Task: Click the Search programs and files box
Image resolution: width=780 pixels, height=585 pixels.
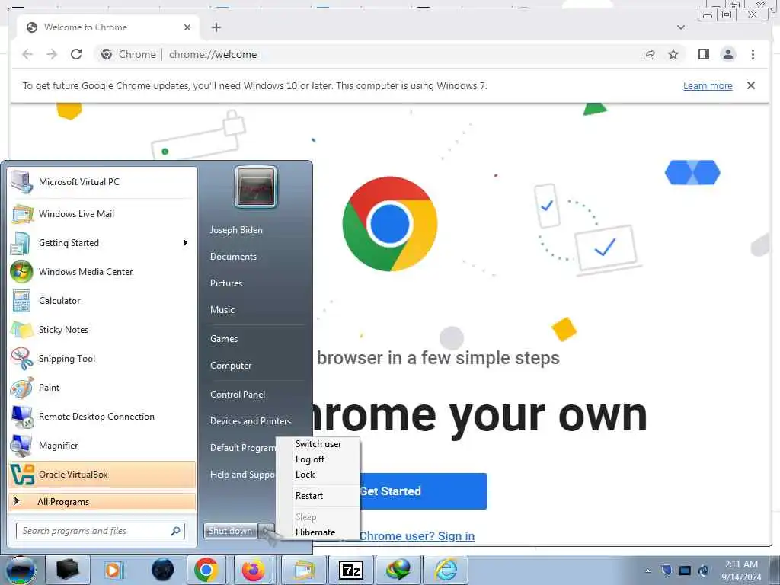Action: (101, 531)
